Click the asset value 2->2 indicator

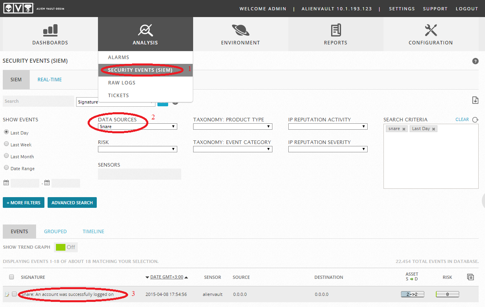coord(412,294)
